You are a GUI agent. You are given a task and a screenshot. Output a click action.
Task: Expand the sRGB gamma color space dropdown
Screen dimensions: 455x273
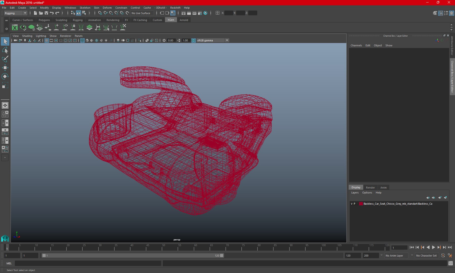pyautogui.click(x=227, y=40)
